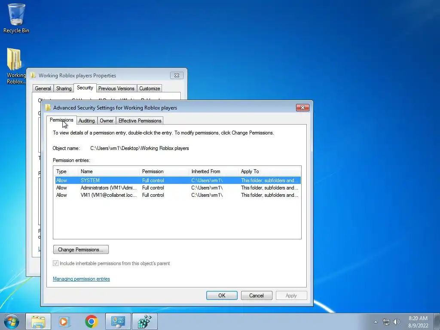Click Apply To value in VM1 row
Image resolution: width=440 pixels, height=330 pixels.
269,195
